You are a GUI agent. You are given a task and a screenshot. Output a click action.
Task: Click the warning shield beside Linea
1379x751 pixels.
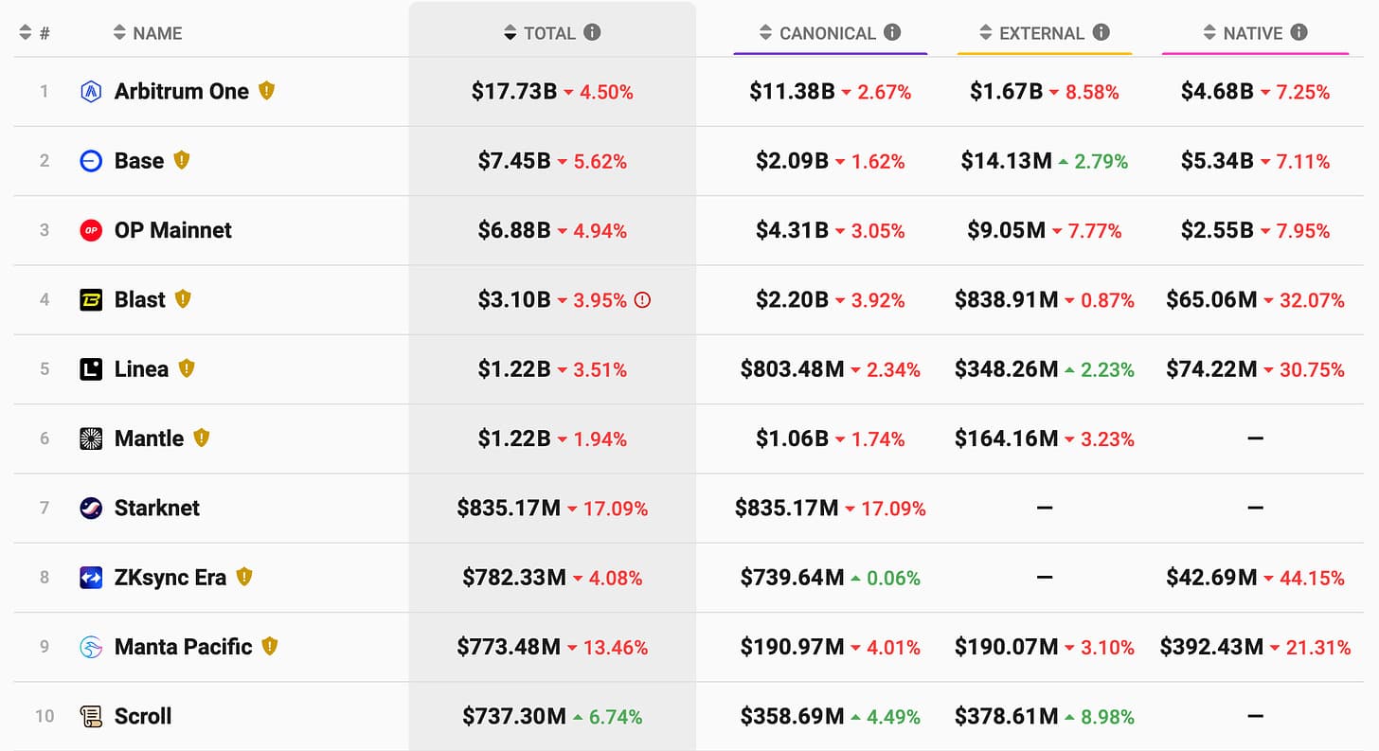point(187,368)
